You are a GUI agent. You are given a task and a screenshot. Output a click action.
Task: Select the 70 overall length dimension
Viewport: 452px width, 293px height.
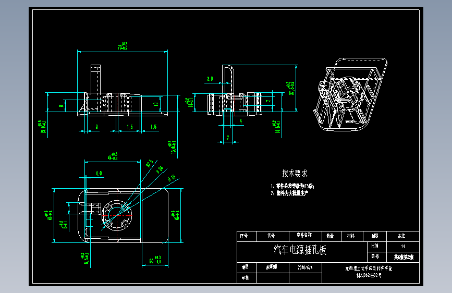[x=123, y=46]
